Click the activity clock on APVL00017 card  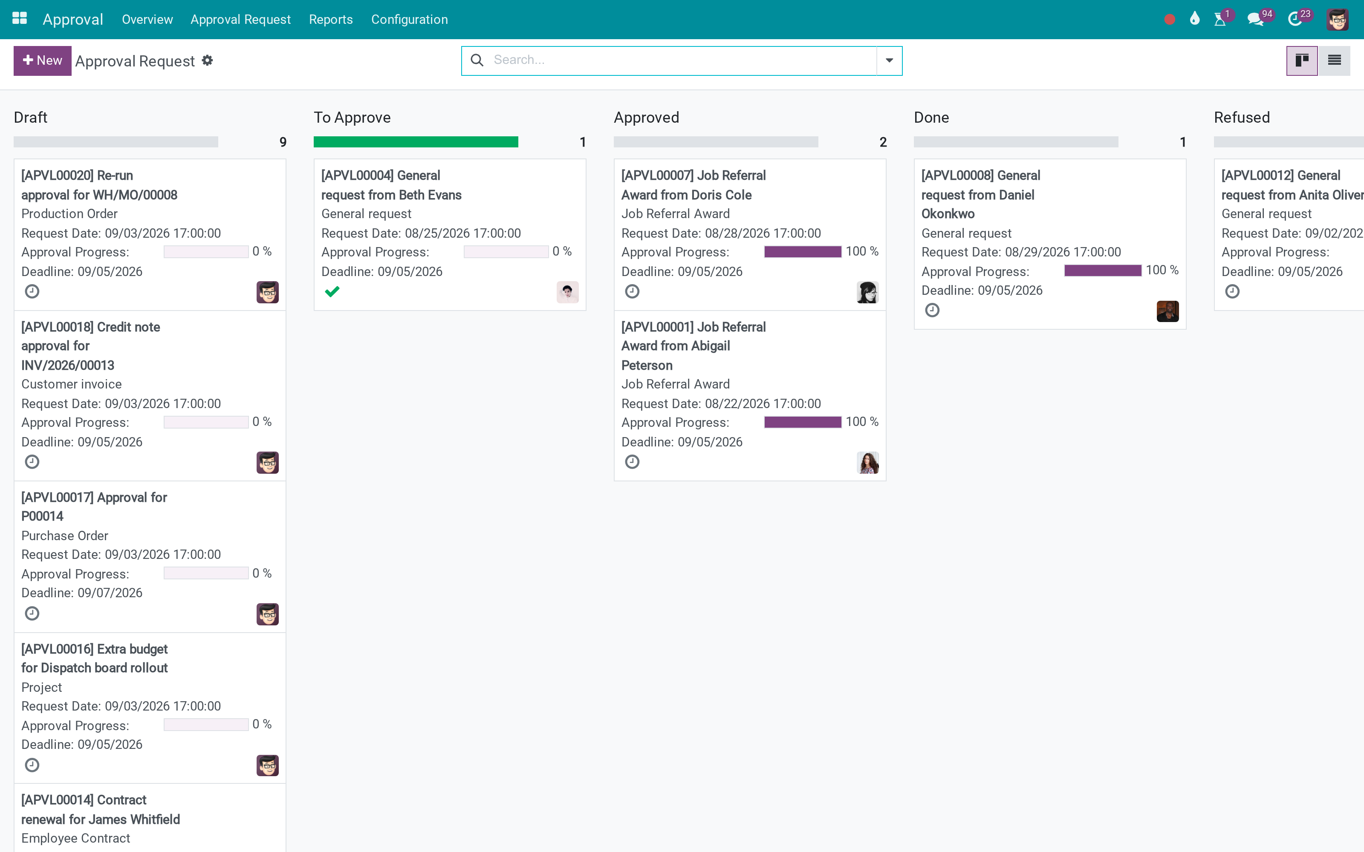click(x=32, y=613)
